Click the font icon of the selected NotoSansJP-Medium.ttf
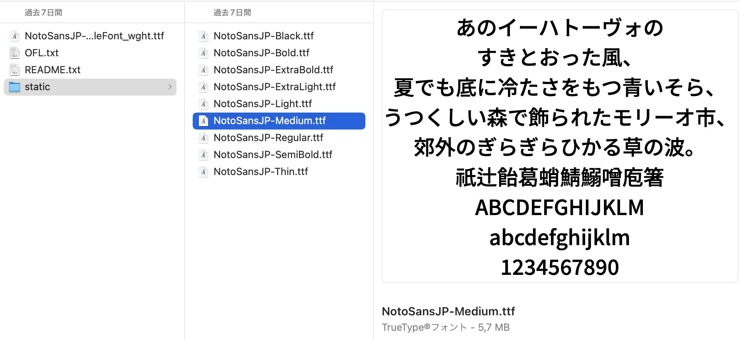 (203, 121)
